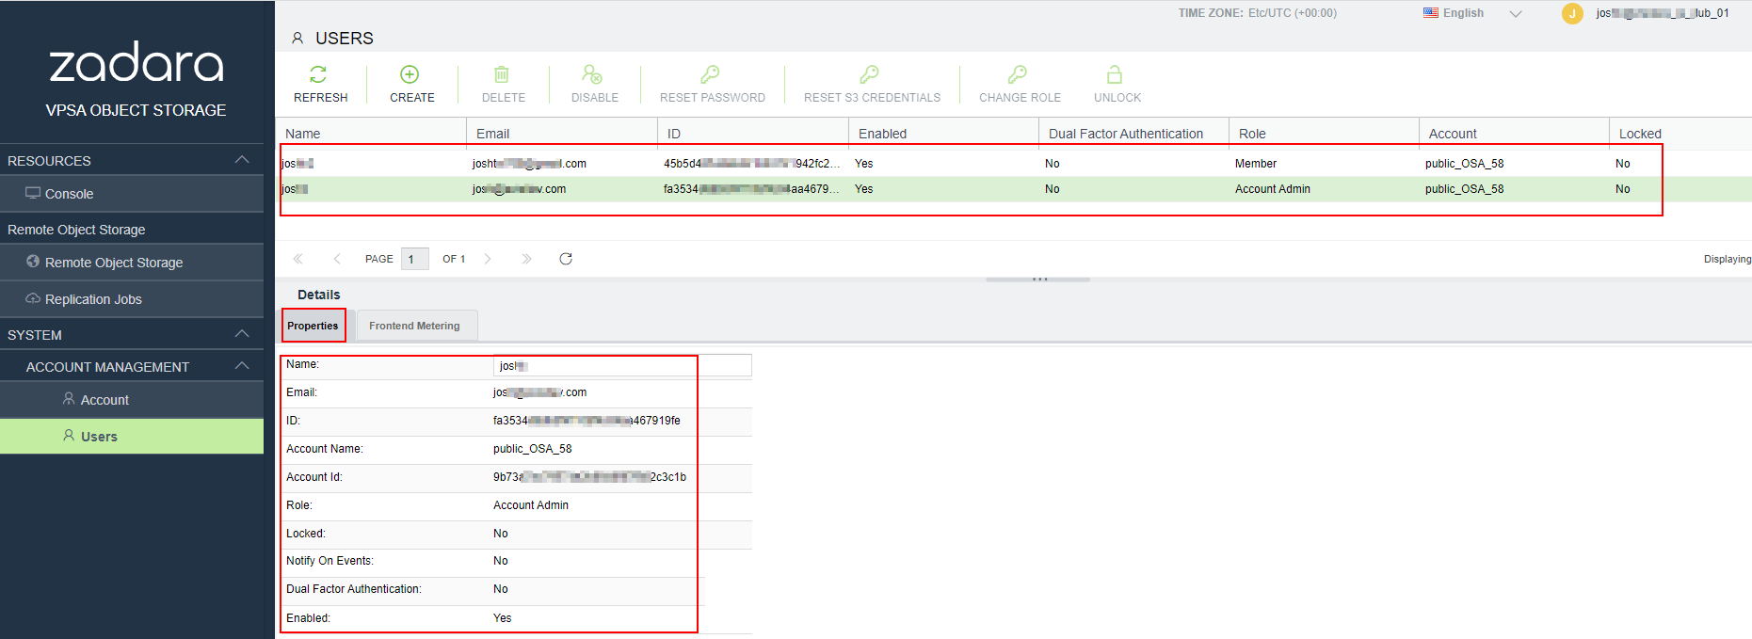The image size is (1752, 639).
Task: Go to the first page of users
Action: 298,259
